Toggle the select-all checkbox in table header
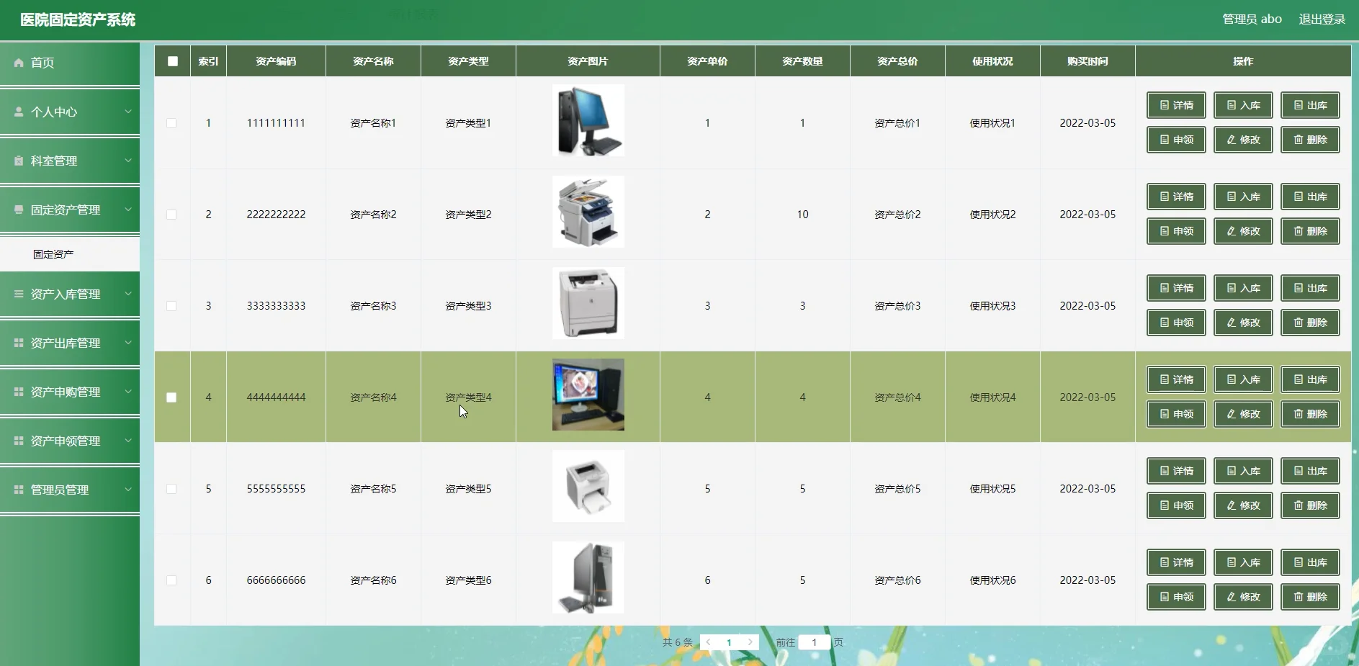Viewport: 1359px width, 666px height. tap(173, 61)
